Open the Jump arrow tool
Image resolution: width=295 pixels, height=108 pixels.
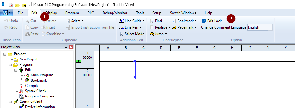(152, 34)
